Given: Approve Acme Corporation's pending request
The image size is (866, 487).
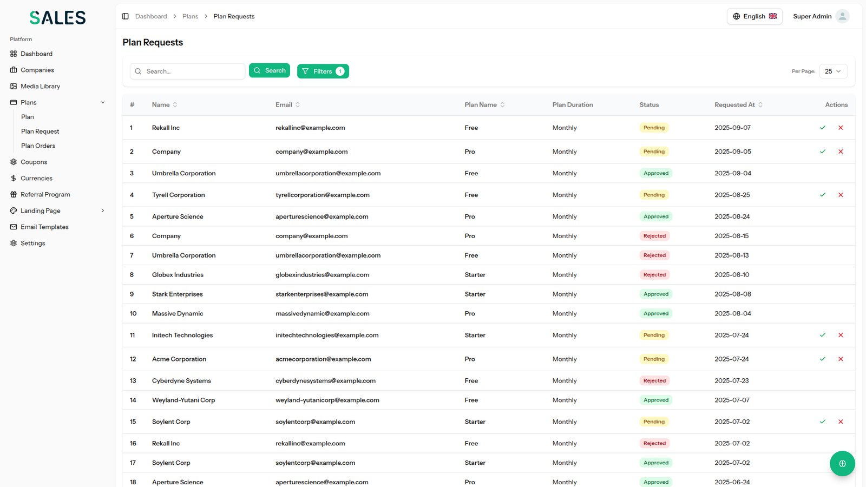Looking at the screenshot, I should [x=822, y=359].
